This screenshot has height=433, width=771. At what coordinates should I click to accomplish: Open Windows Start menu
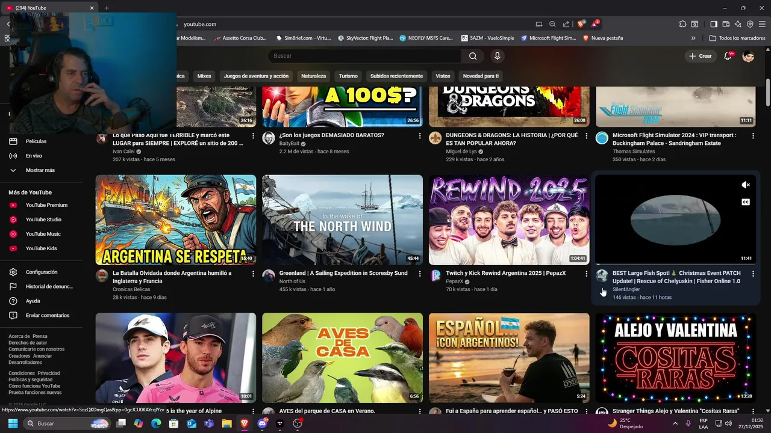[13, 423]
